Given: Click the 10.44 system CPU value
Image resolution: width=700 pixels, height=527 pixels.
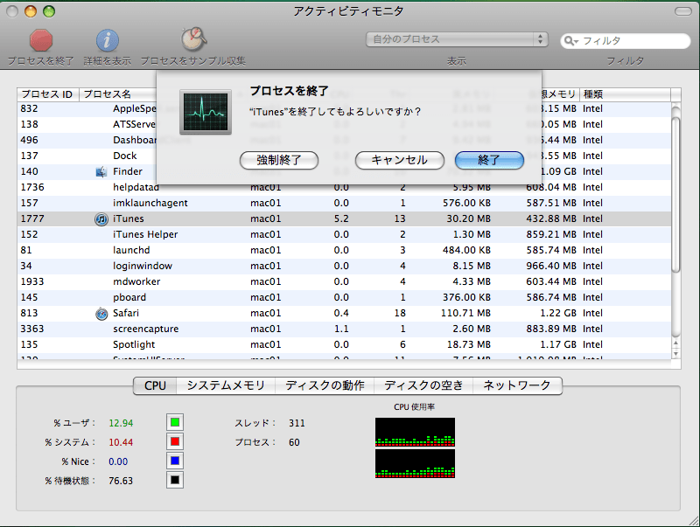Looking at the screenshot, I should pyautogui.click(x=121, y=442).
